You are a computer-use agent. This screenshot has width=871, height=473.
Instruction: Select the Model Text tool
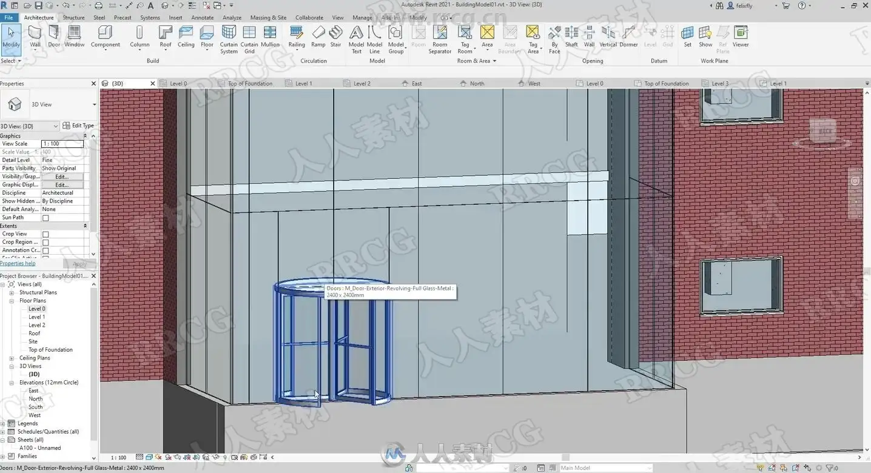[357, 40]
